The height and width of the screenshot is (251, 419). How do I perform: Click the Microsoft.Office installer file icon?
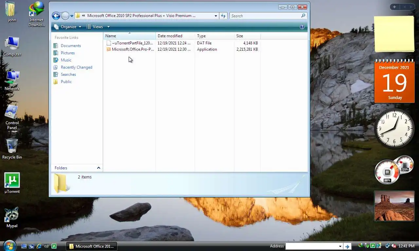pyautogui.click(x=109, y=49)
